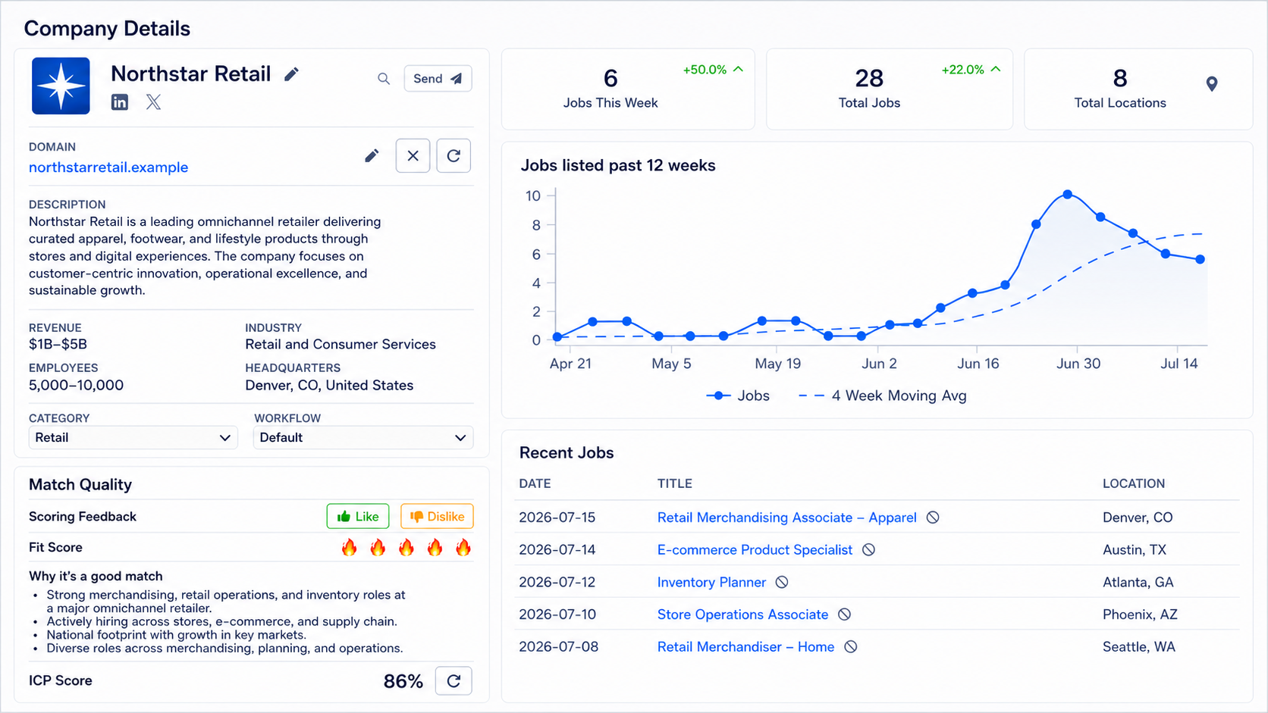Screen dimensions: 1268x713
Task: Clear the domain with X button
Action: coord(413,156)
